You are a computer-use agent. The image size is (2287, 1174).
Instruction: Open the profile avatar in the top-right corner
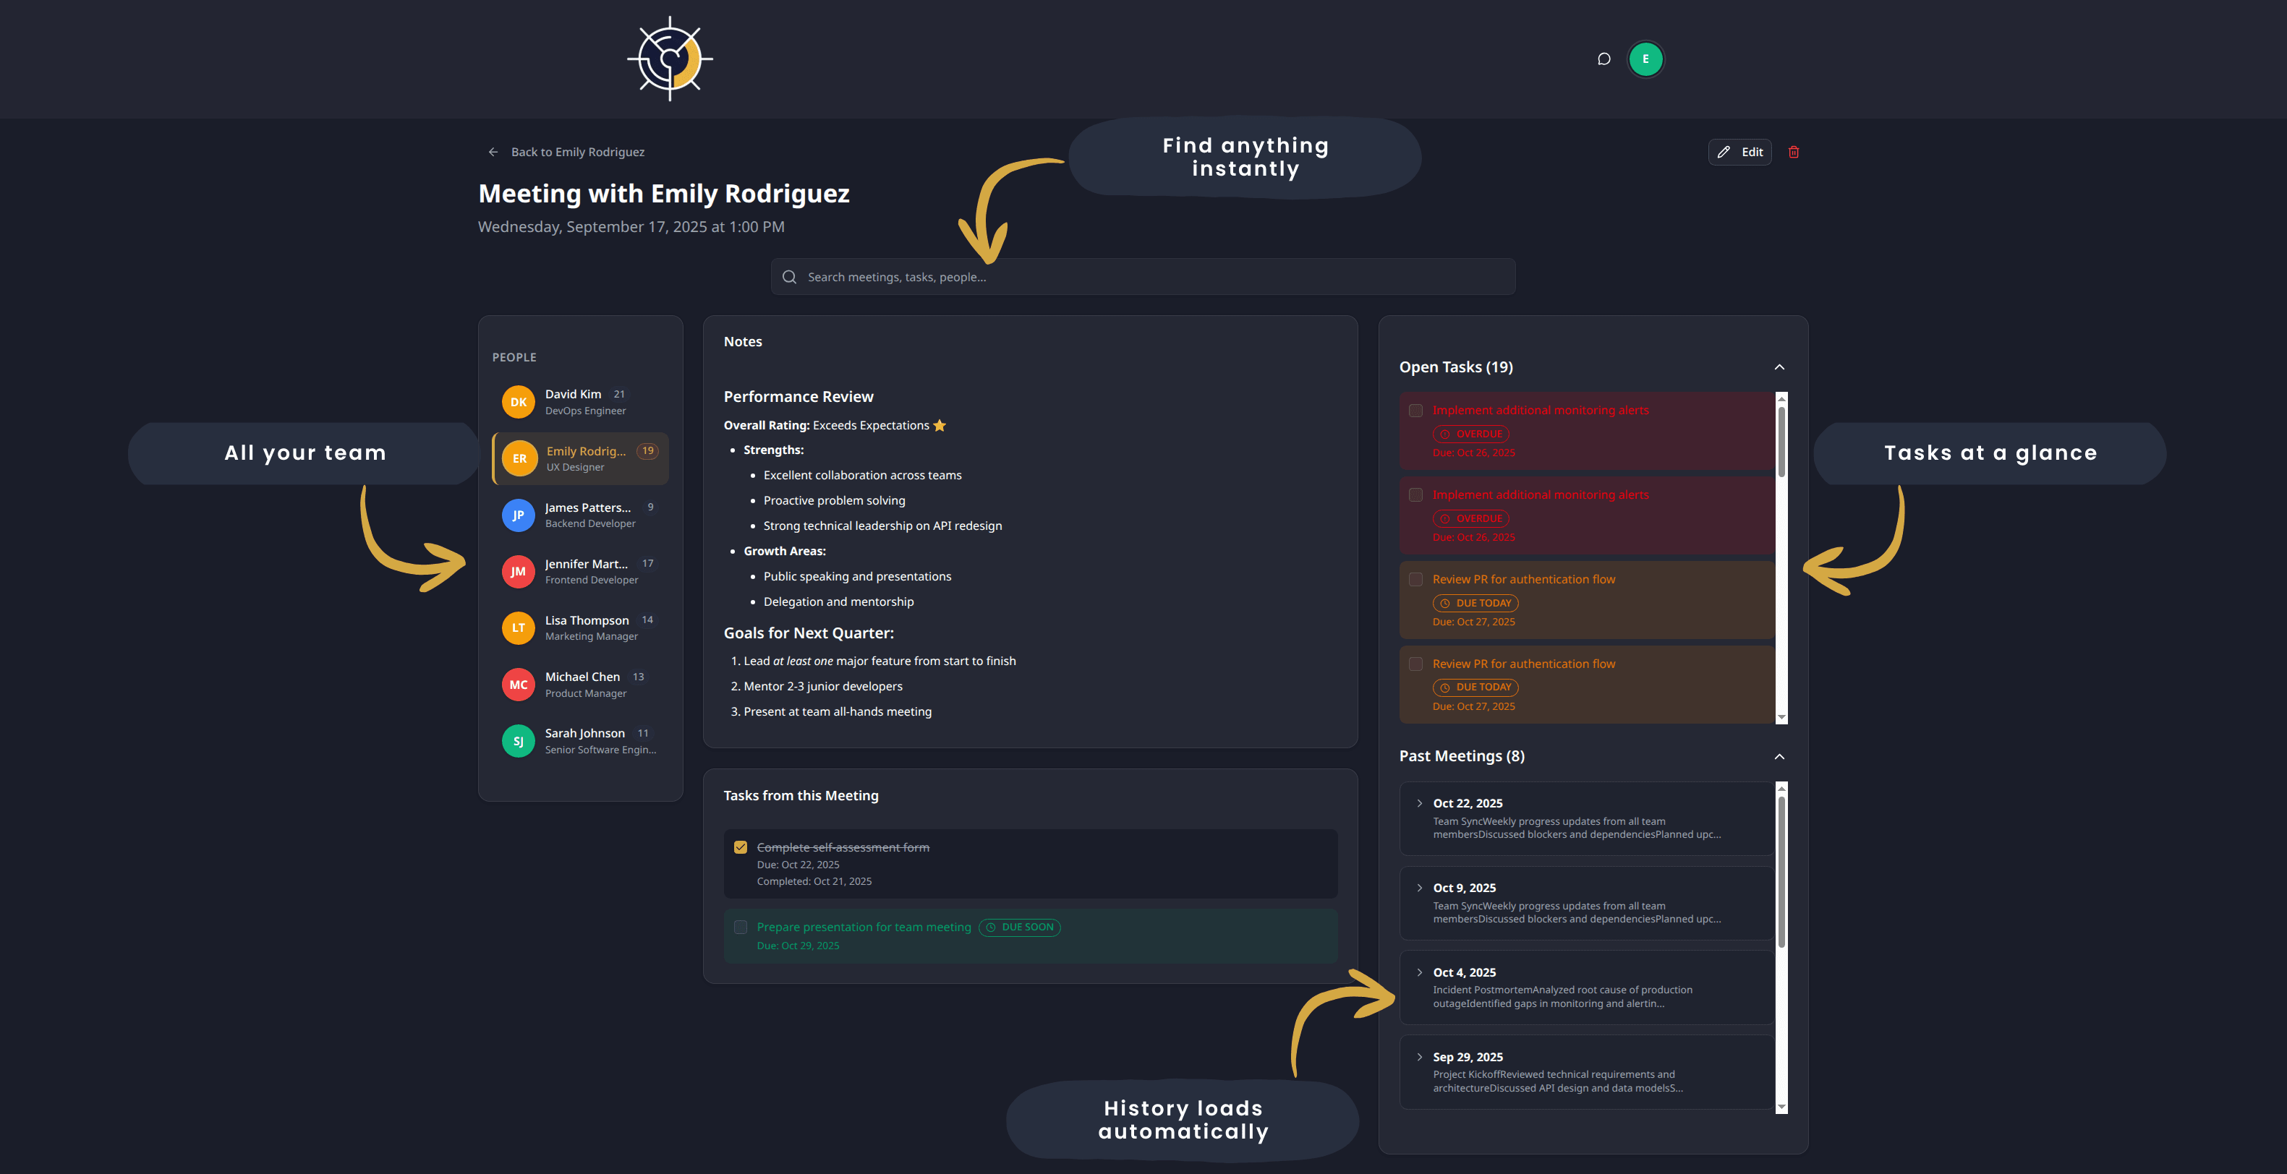(x=1646, y=59)
